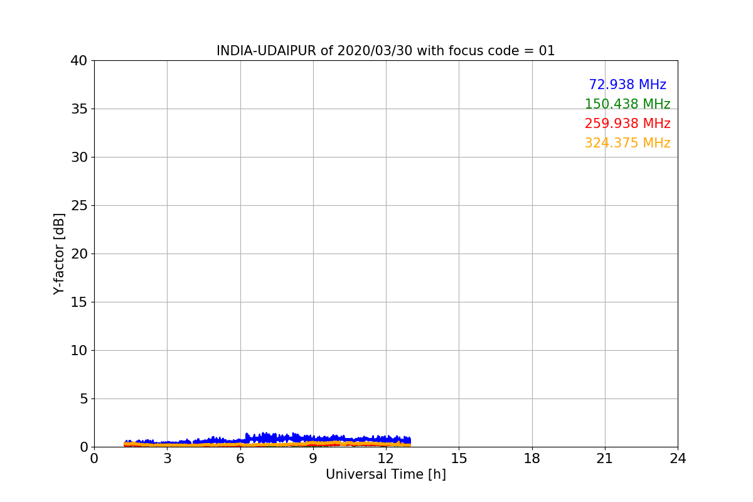Viewport: 753px width, 502px height.
Task: Select the 324.375 MHz legend label
Action: coord(627,143)
